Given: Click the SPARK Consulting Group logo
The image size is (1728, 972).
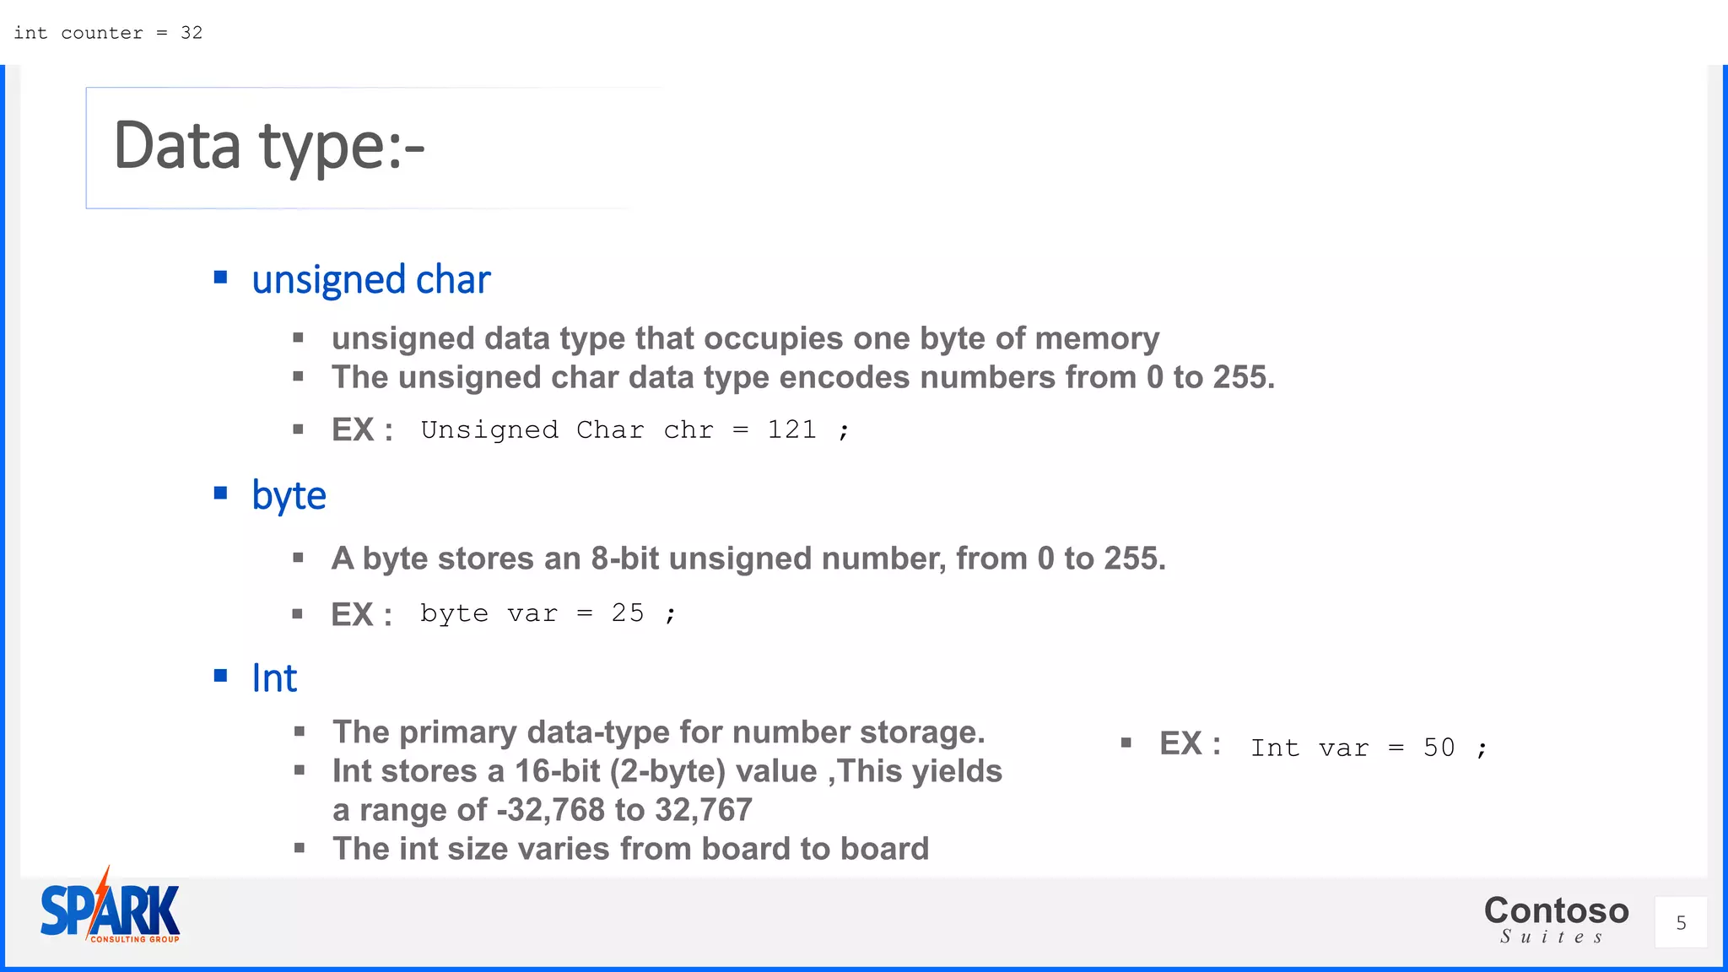Looking at the screenshot, I should 110,905.
